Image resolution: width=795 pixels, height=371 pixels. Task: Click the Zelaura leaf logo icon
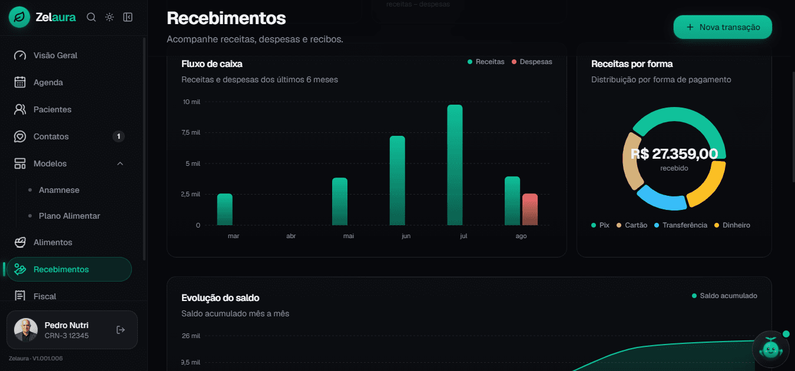pyautogui.click(x=19, y=17)
